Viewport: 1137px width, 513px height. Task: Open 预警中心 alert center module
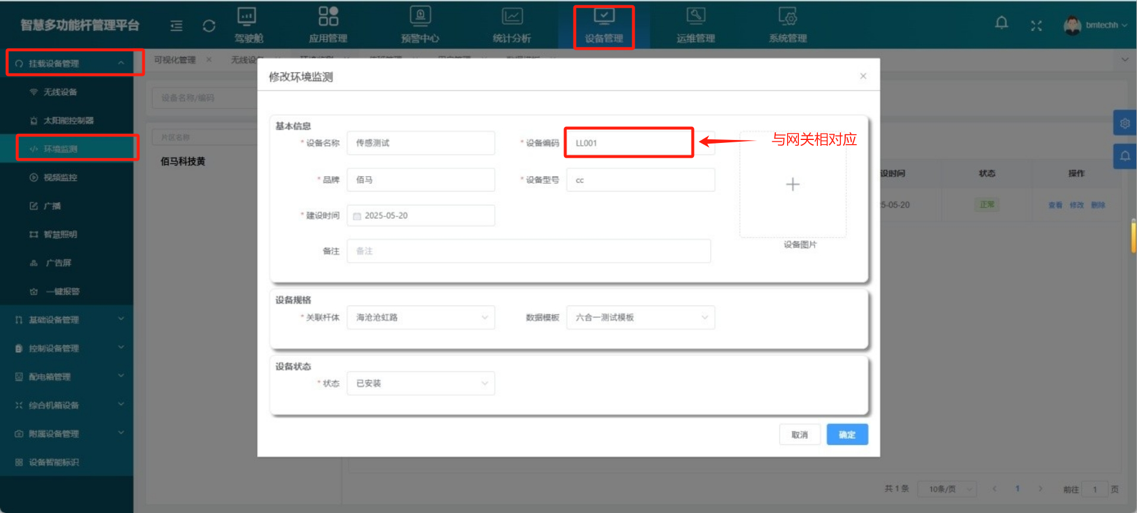point(420,26)
